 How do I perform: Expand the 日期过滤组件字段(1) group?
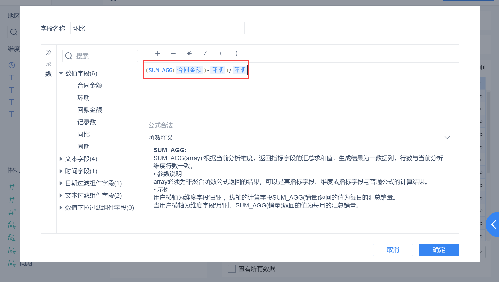point(61,183)
